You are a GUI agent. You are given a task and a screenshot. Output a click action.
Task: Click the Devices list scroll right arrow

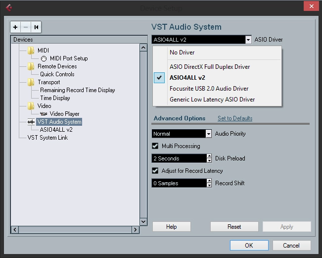point(136,230)
